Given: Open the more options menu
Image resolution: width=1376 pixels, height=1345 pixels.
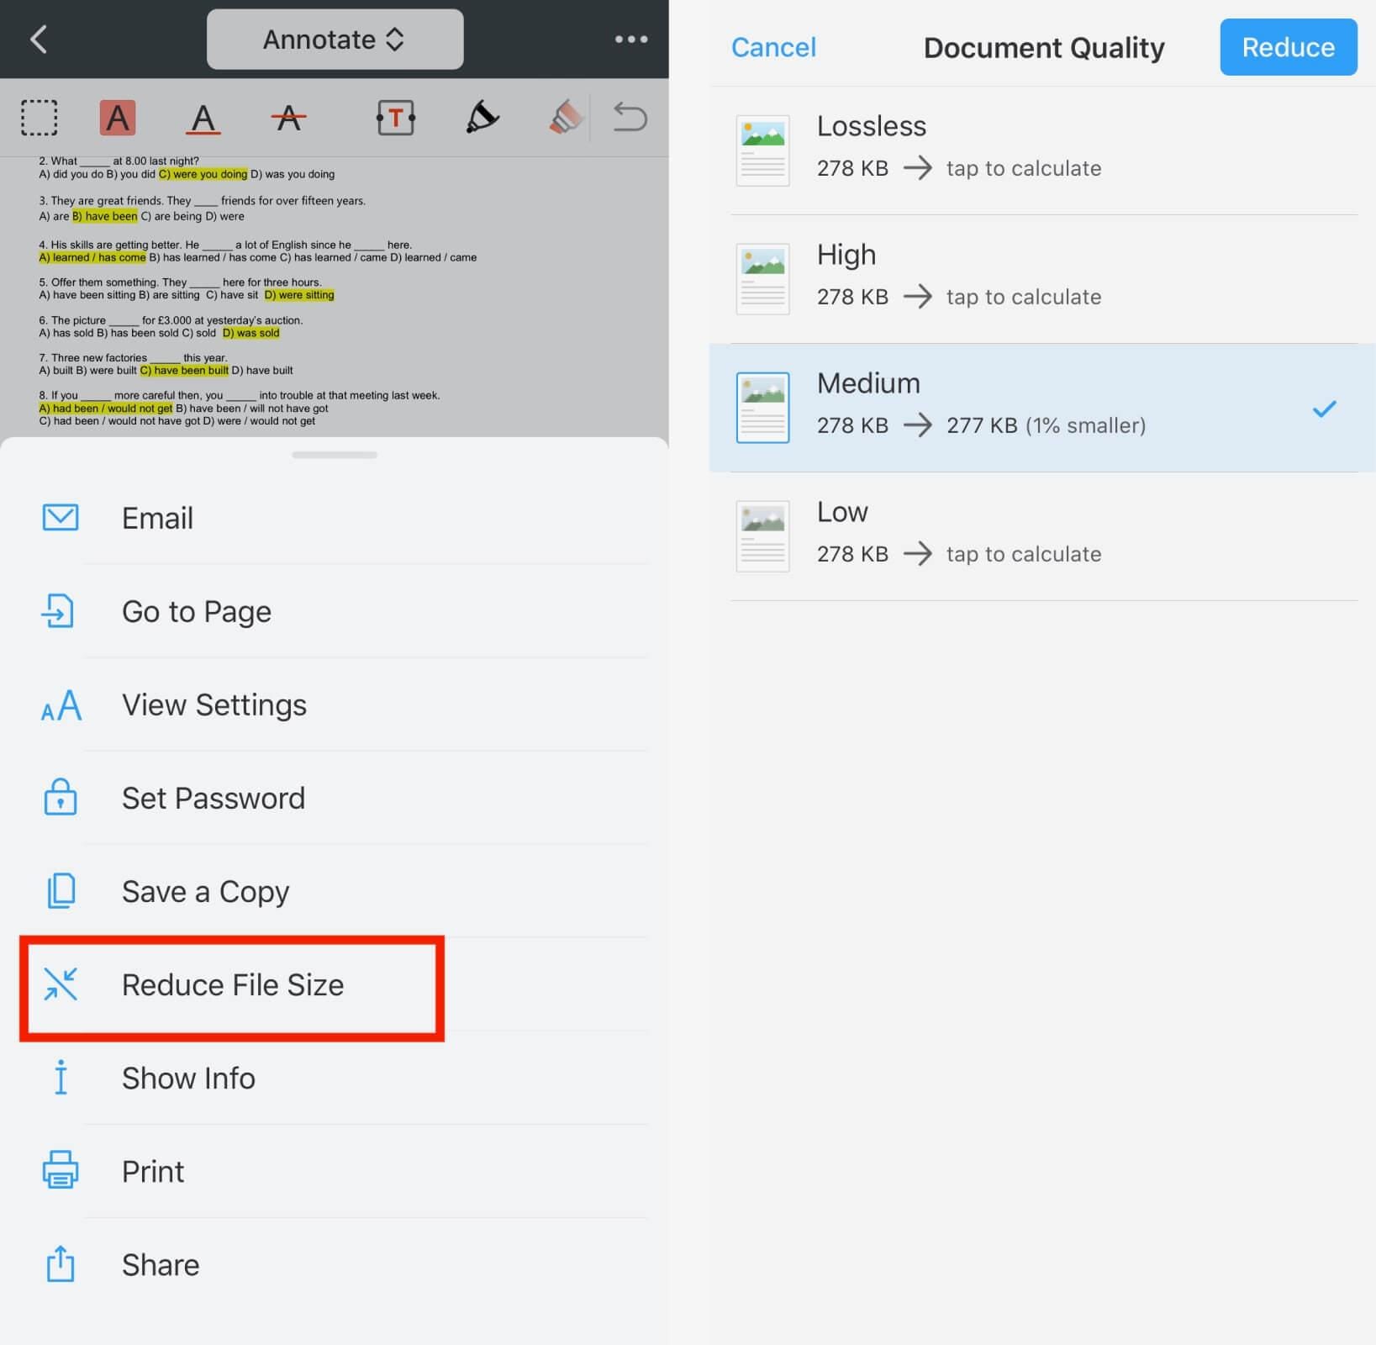Looking at the screenshot, I should [631, 39].
